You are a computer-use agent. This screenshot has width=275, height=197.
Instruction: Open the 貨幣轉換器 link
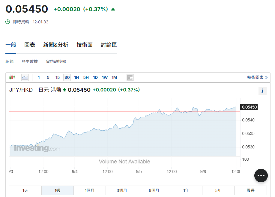point(56,61)
